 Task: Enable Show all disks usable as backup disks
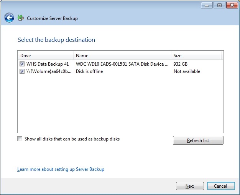(20, 139)
